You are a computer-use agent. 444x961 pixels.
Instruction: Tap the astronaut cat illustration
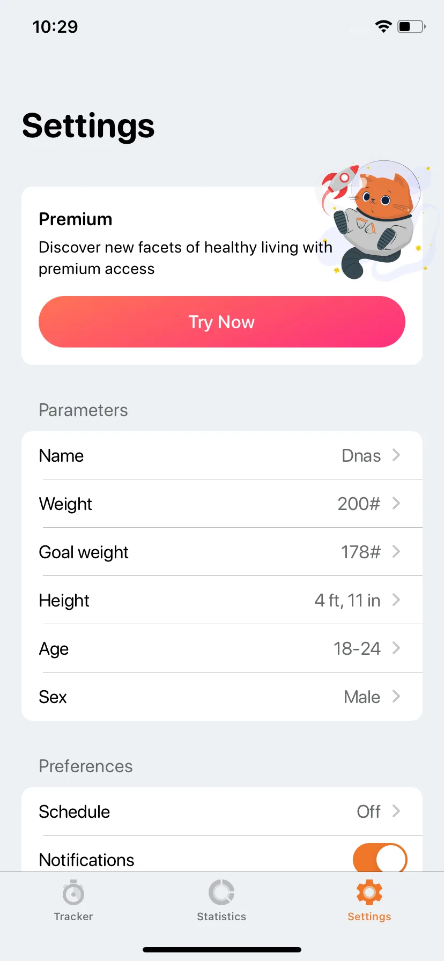coord(376,220)
